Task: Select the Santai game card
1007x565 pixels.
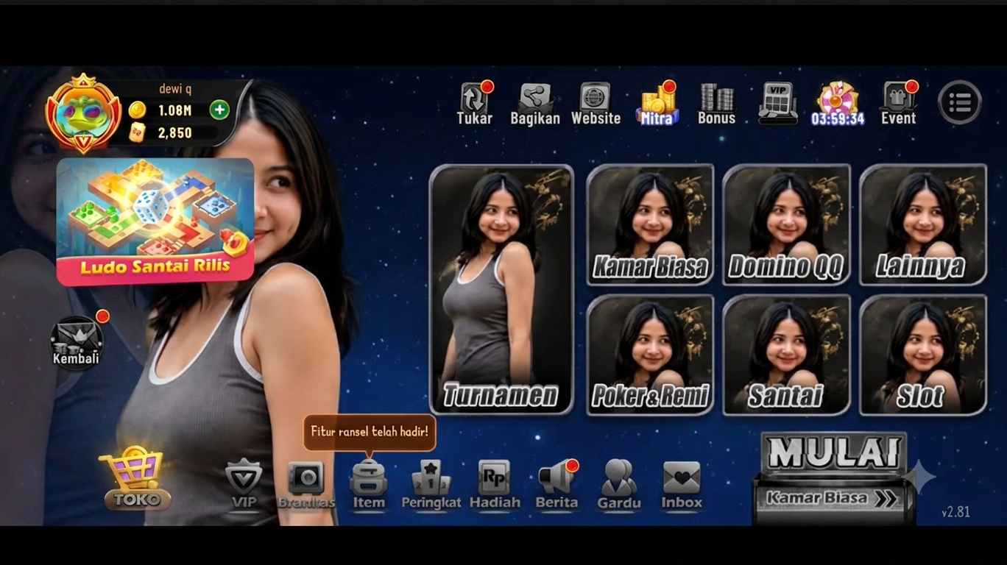Action: tap(786, 355)
